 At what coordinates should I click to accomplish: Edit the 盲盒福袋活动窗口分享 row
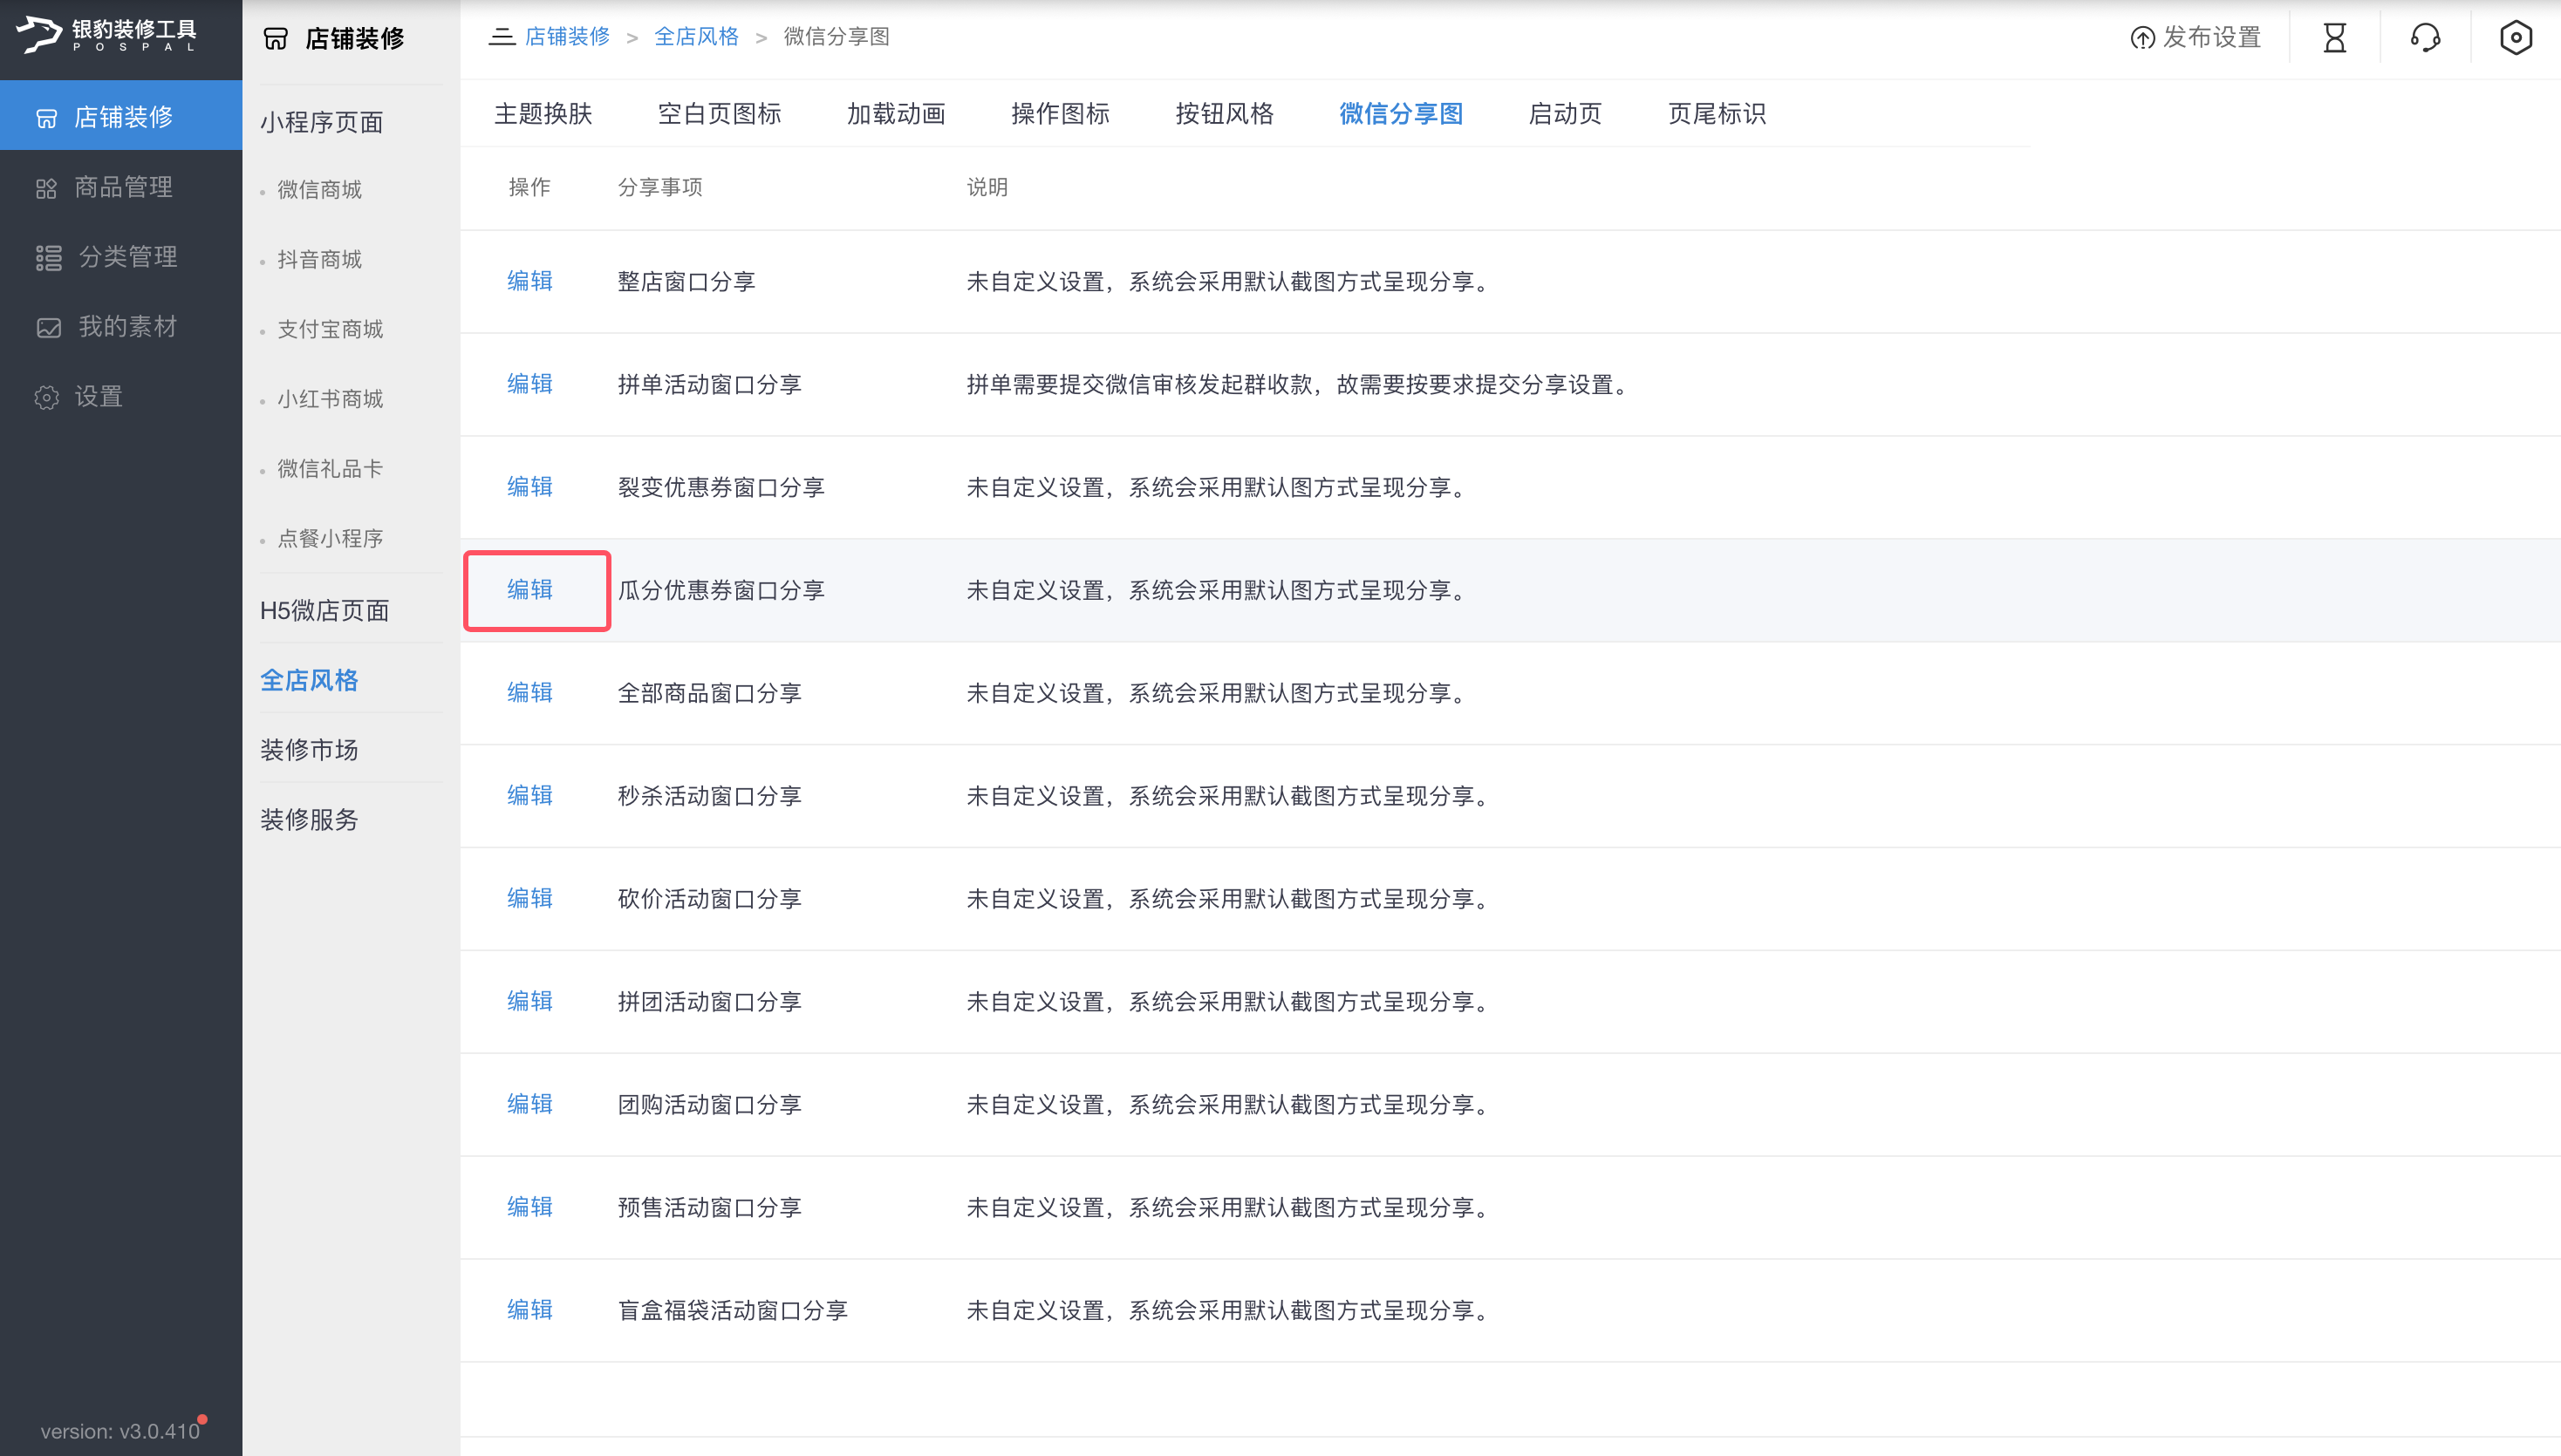529,1310
